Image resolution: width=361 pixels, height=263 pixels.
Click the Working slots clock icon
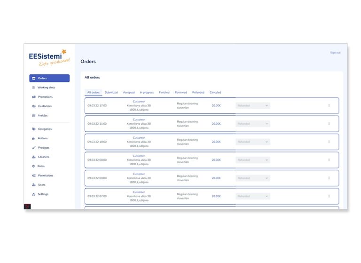coord(33,88)
